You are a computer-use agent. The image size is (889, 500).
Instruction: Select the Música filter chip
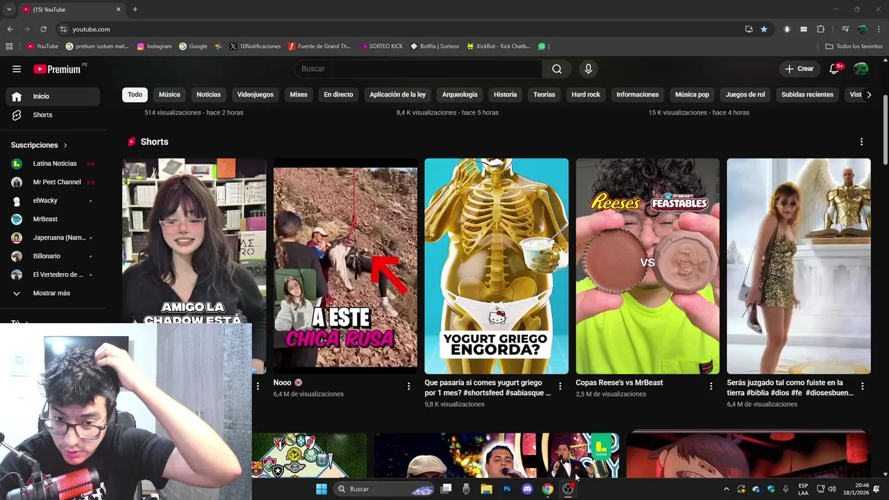point(169,94)
